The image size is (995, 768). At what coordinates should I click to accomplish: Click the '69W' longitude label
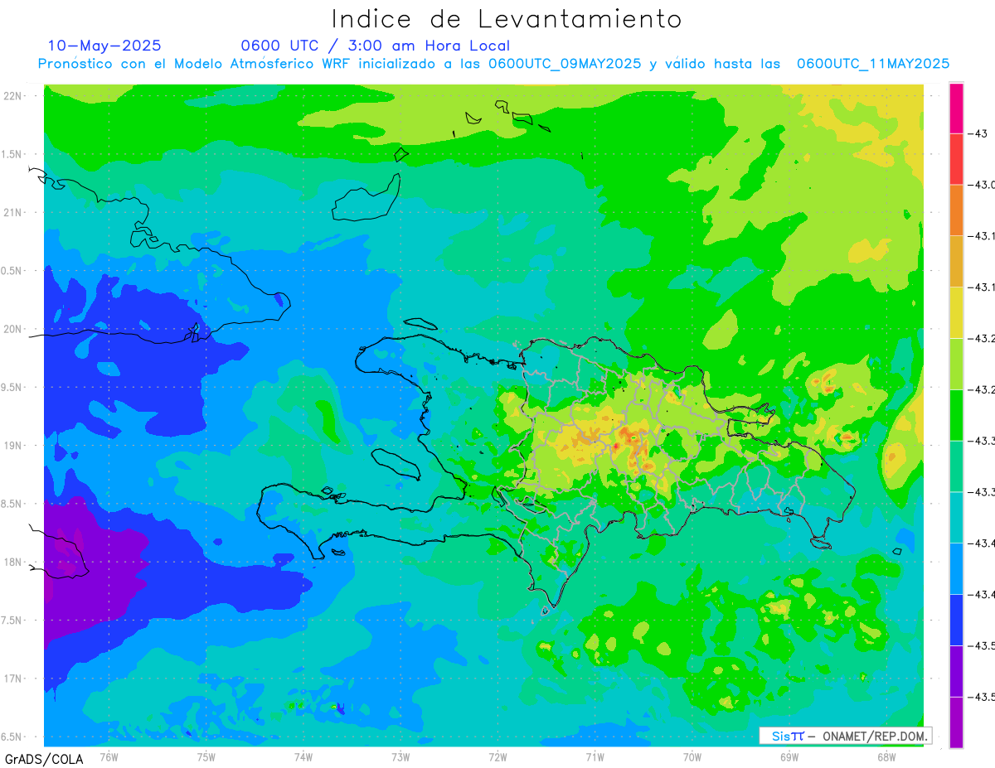coord(789,757)
